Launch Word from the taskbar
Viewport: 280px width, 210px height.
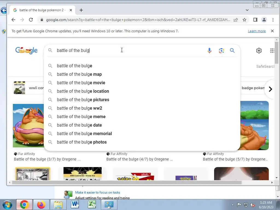(x=75, y=205)
